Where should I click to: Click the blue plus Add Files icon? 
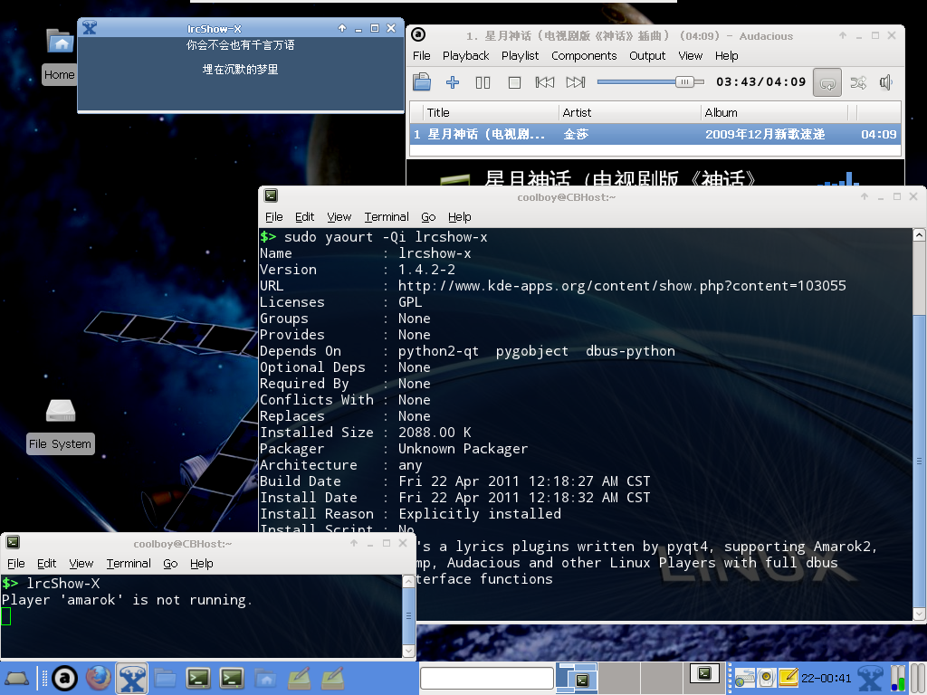point(453,82)
